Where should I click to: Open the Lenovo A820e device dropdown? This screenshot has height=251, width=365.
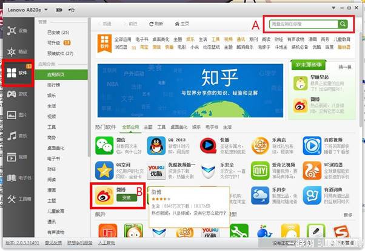[27, 10]
